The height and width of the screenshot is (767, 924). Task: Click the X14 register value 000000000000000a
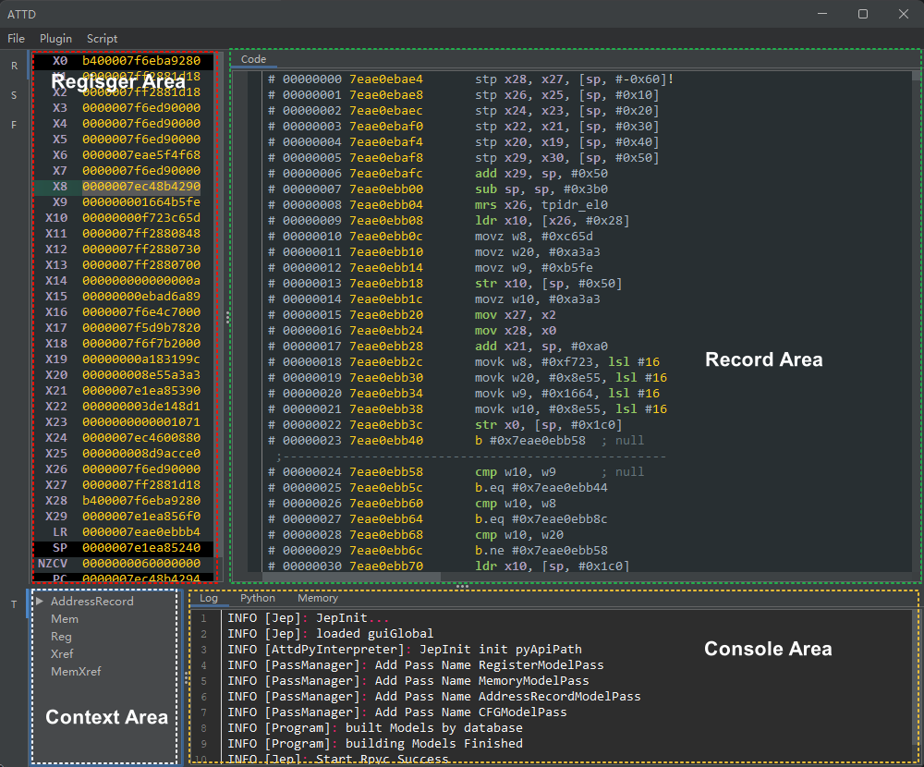click(141, 281)
